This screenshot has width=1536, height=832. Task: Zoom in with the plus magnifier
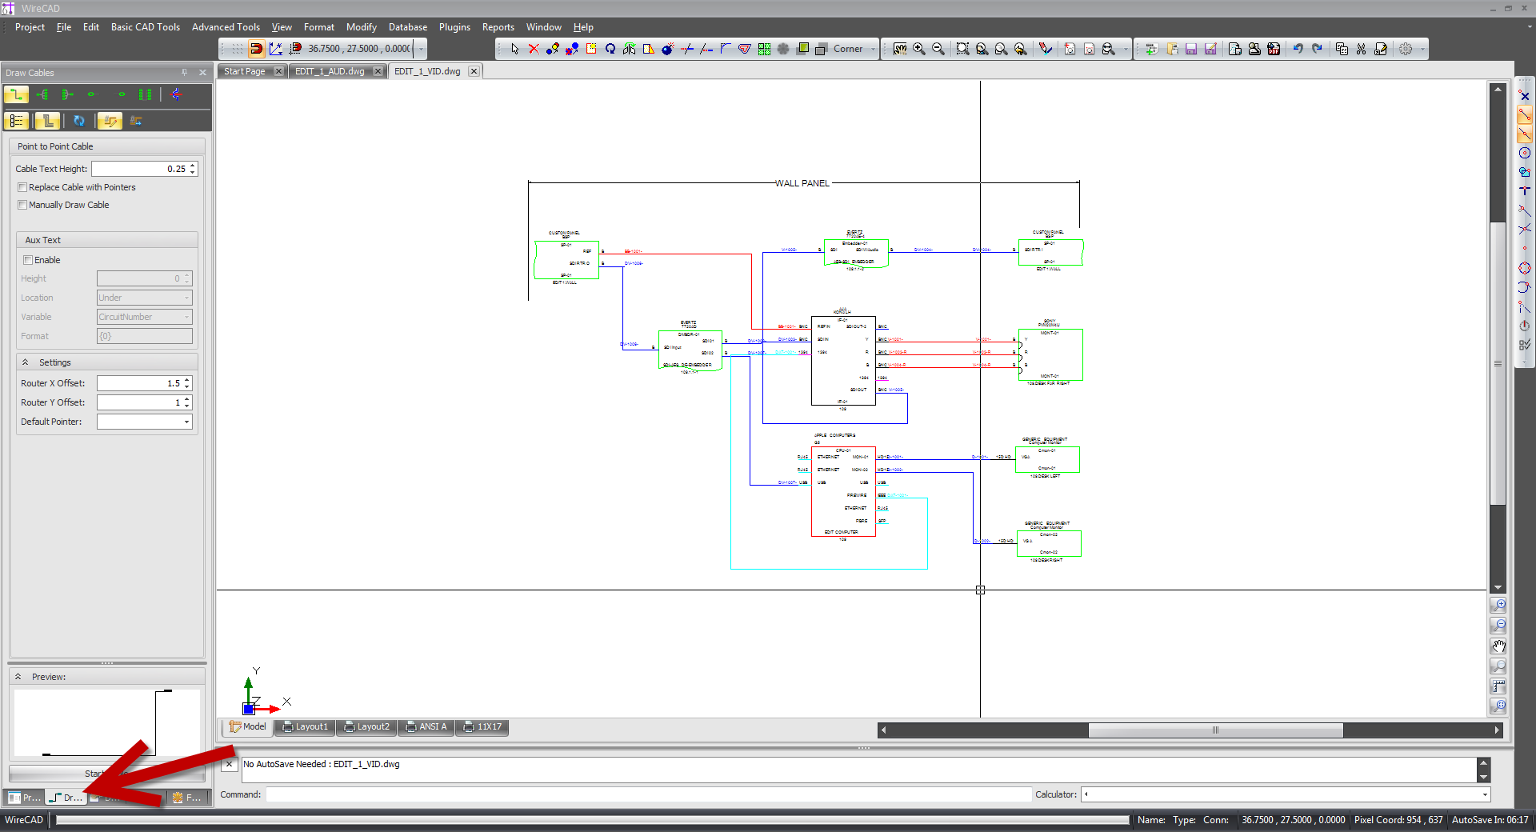point(919,49)
